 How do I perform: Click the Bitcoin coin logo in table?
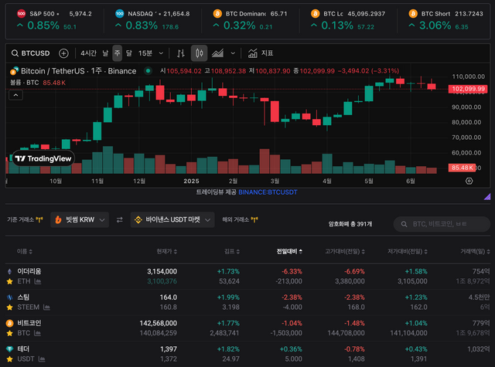tap(10, 323)
